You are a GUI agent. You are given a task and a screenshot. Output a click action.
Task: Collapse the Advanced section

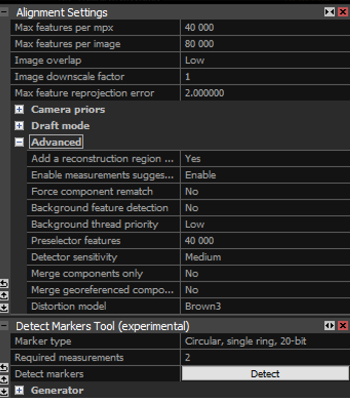20,142
